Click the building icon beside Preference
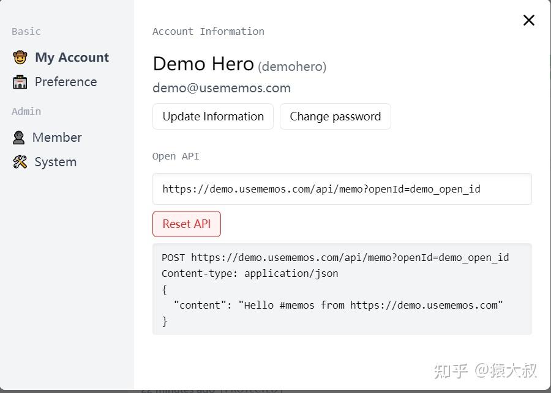This screenshot has width=551, height=393. coord(20,82)
